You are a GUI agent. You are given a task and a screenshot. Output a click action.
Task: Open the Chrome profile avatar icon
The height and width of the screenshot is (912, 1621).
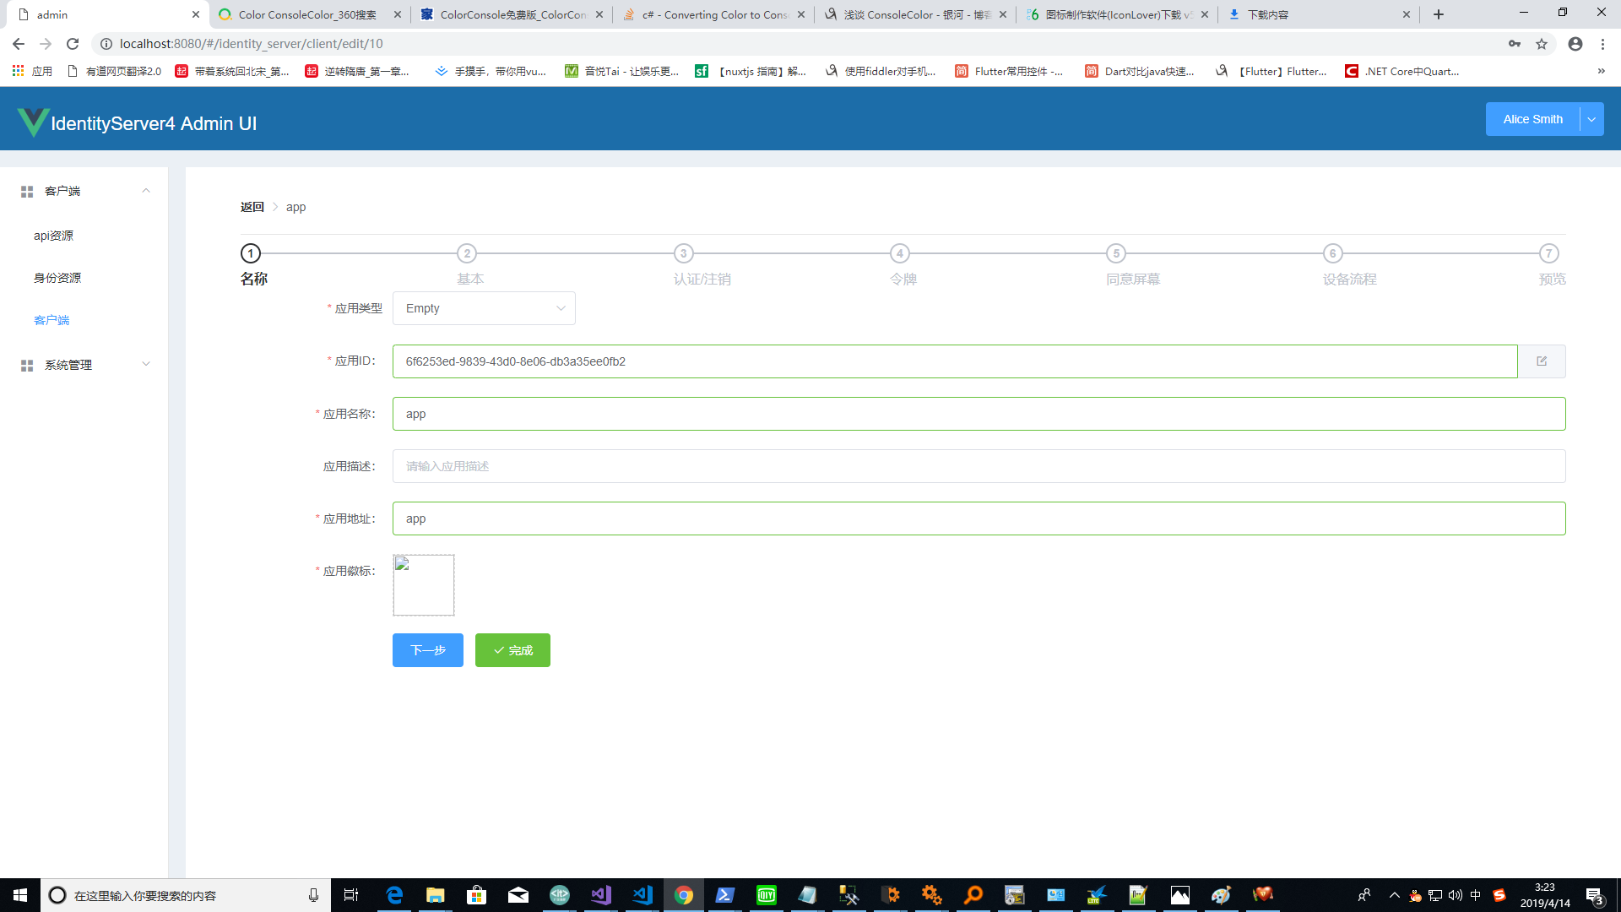point(1575,44)
